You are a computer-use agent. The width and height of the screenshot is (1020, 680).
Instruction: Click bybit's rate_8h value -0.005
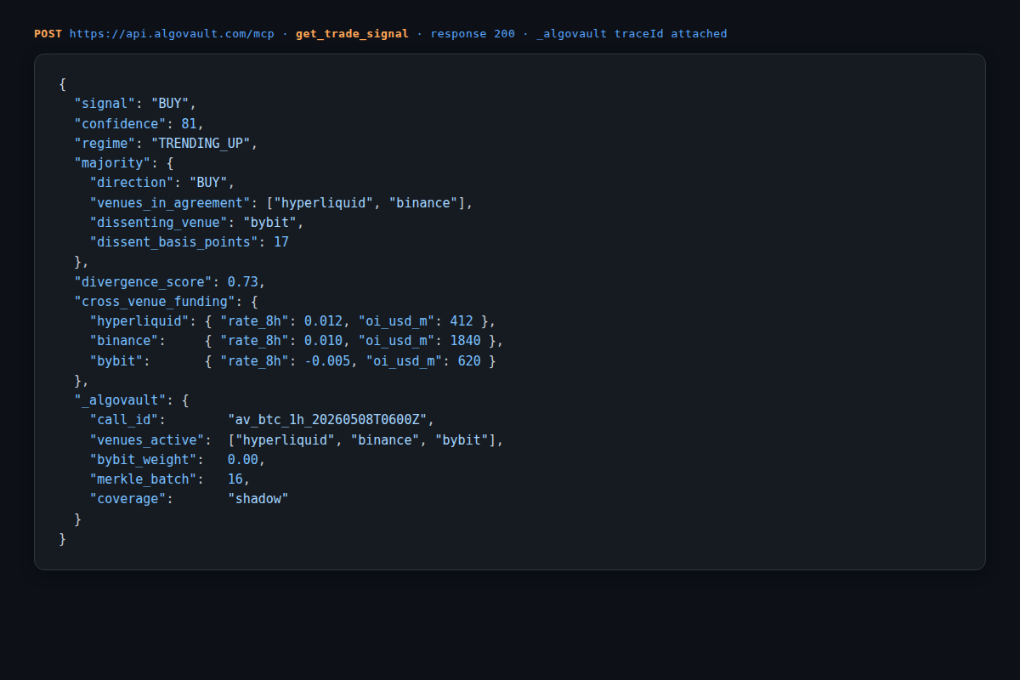[x=328, y=360]
